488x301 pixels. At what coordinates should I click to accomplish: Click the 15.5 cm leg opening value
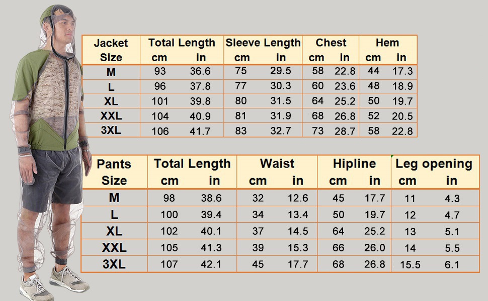click(410, 265)
